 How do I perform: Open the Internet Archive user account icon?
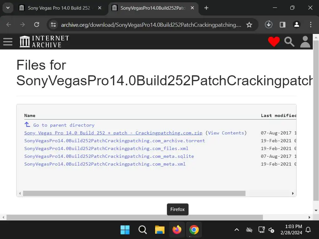[x=305, y=42]
